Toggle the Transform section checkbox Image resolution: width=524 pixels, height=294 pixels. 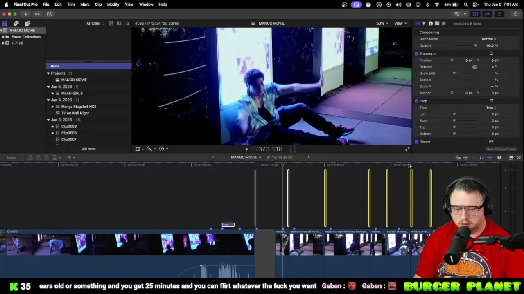pos(417,53)
